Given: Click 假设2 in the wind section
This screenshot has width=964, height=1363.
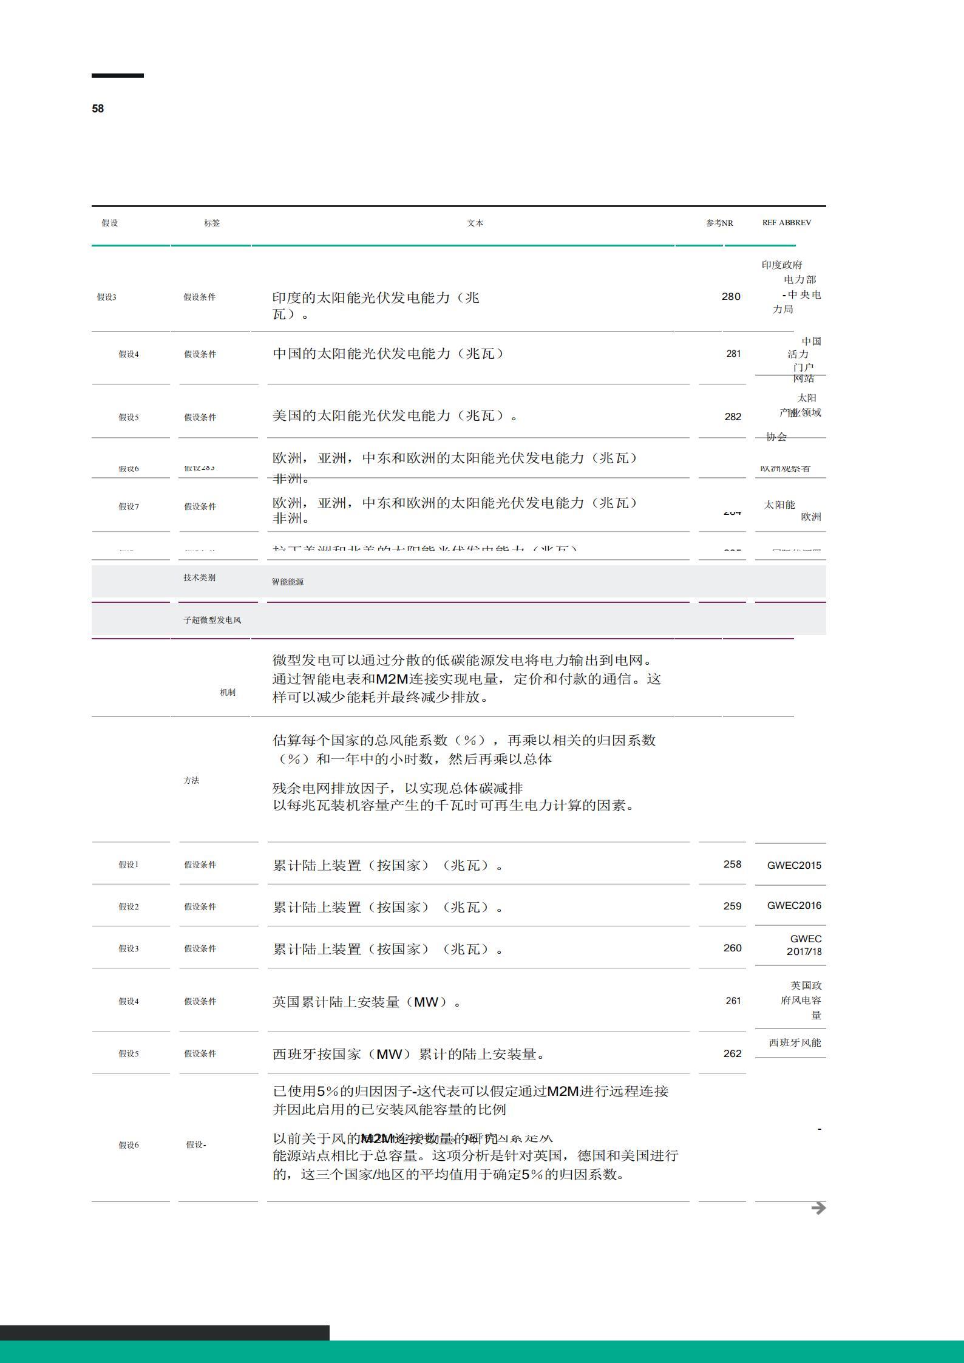Looking at the screenshot, I should point(129,906).
